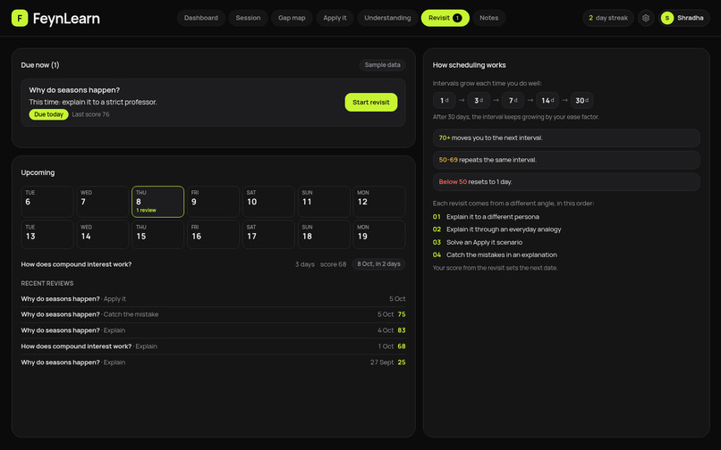Select Saturday 17 calendar cell
The width and height of the screenshot is (721, 450).
pyautogui.click(x=268, y=234)
